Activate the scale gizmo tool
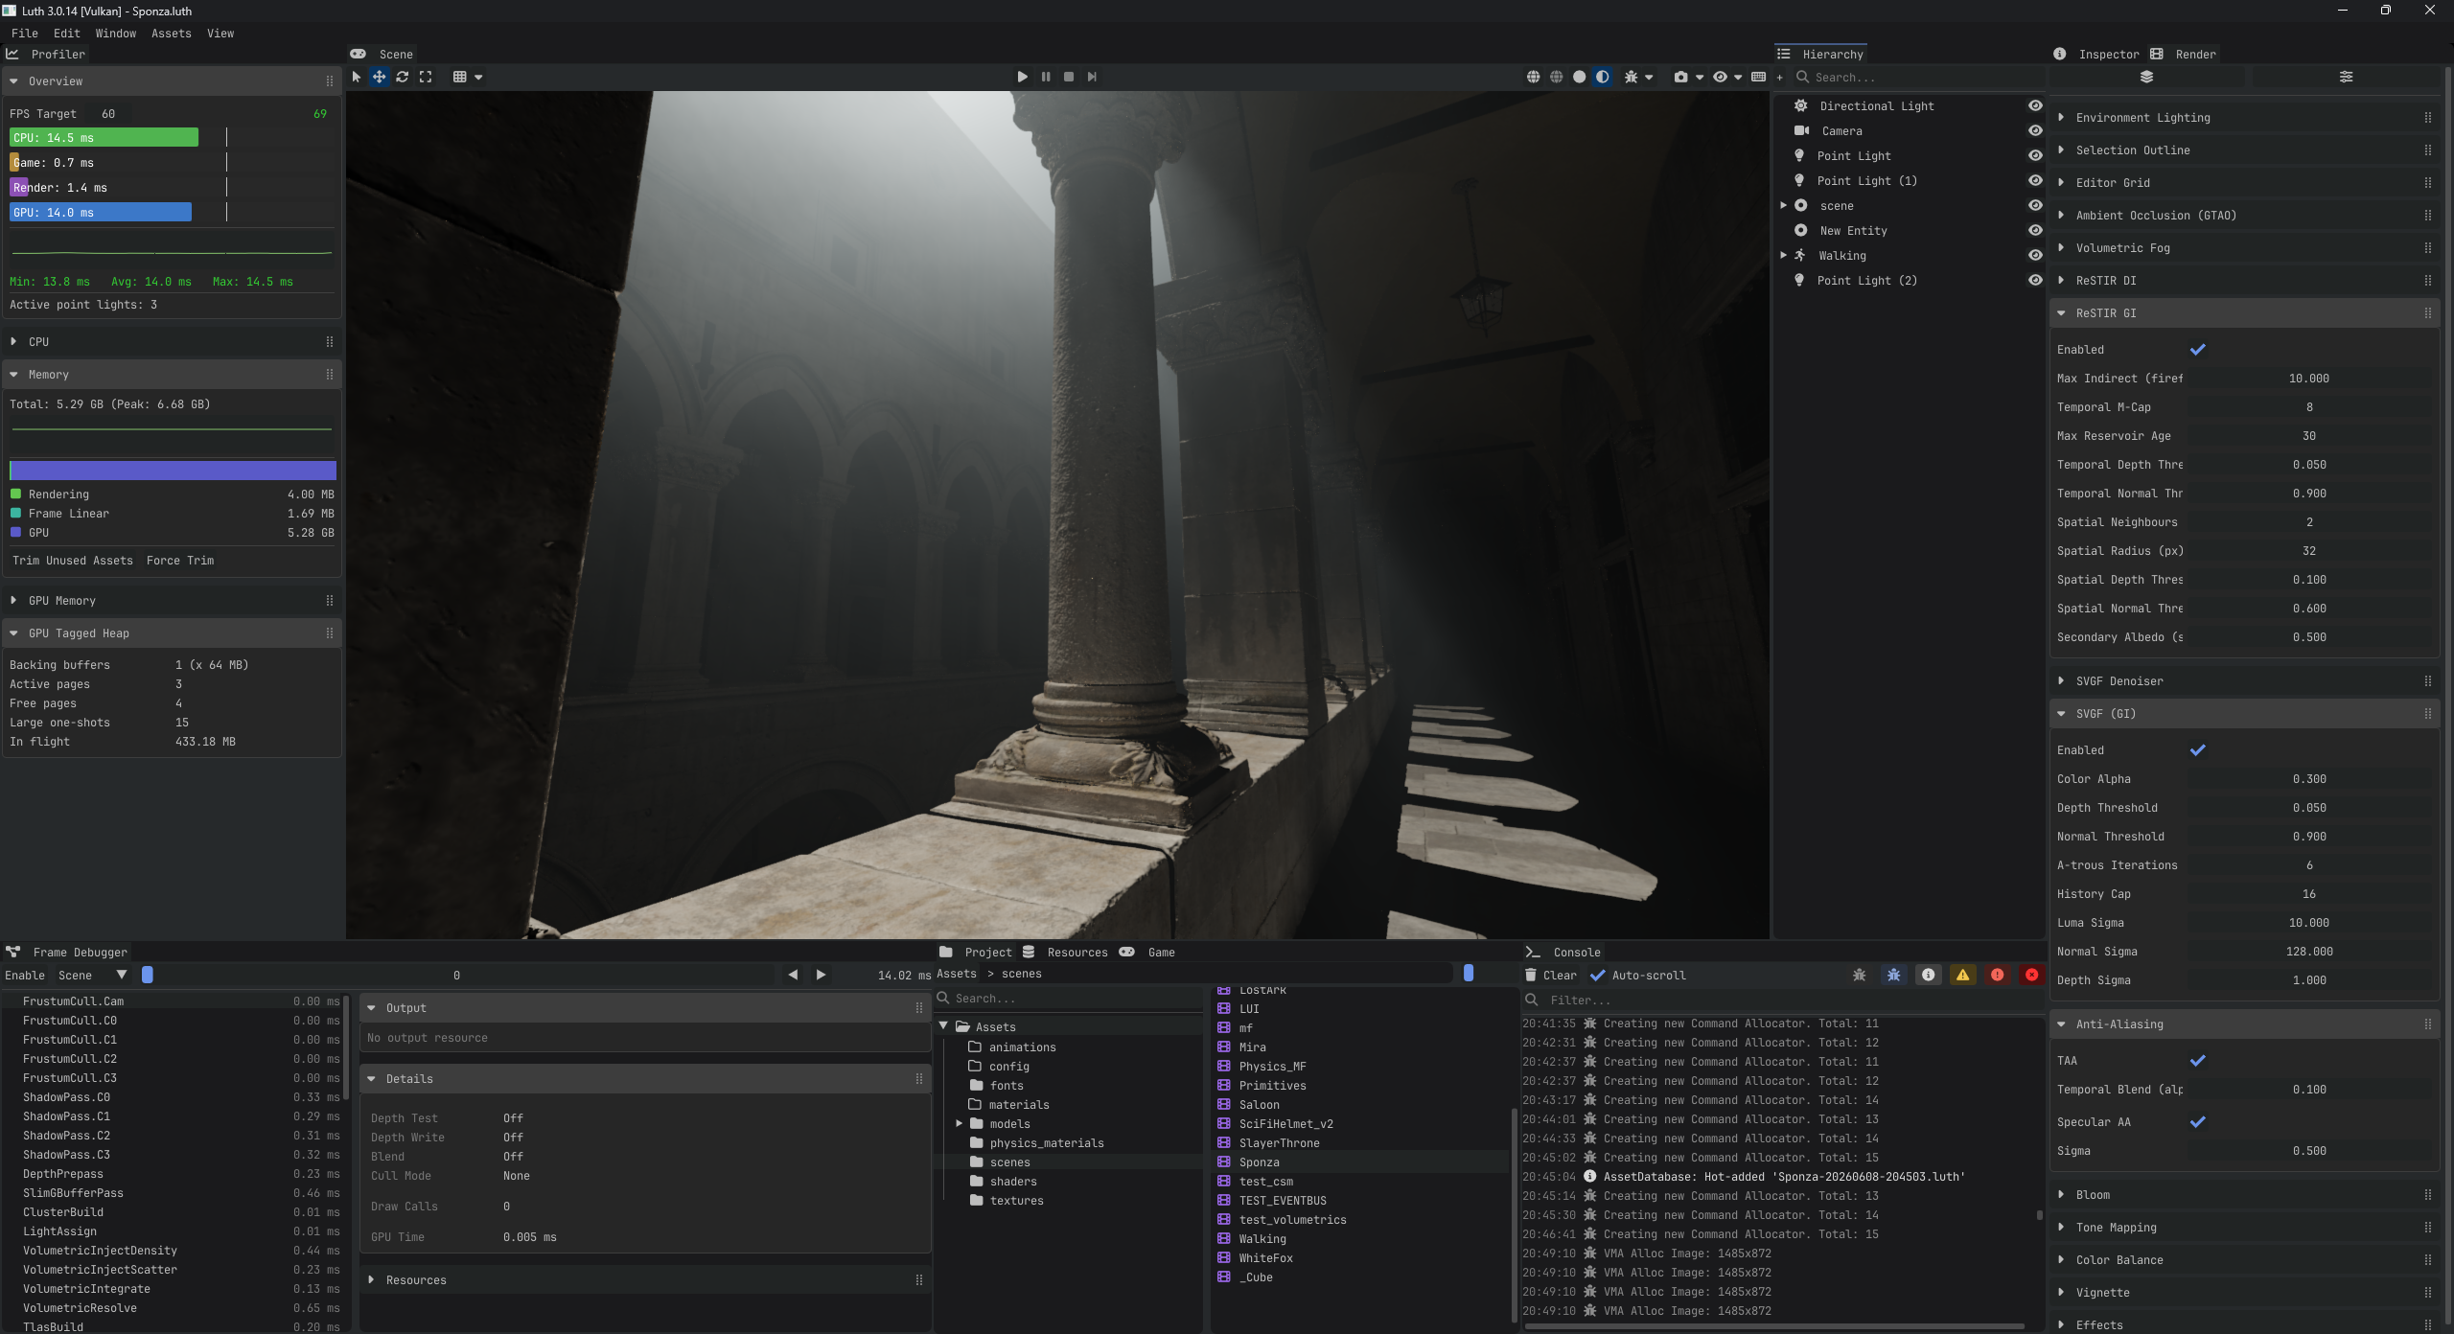This screenshot has height=1334, width=2454. 426,77
